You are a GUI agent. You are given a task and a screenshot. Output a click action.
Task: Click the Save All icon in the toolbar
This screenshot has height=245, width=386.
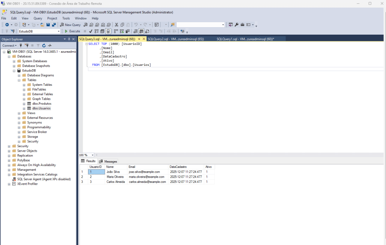(x=54, y=25)
